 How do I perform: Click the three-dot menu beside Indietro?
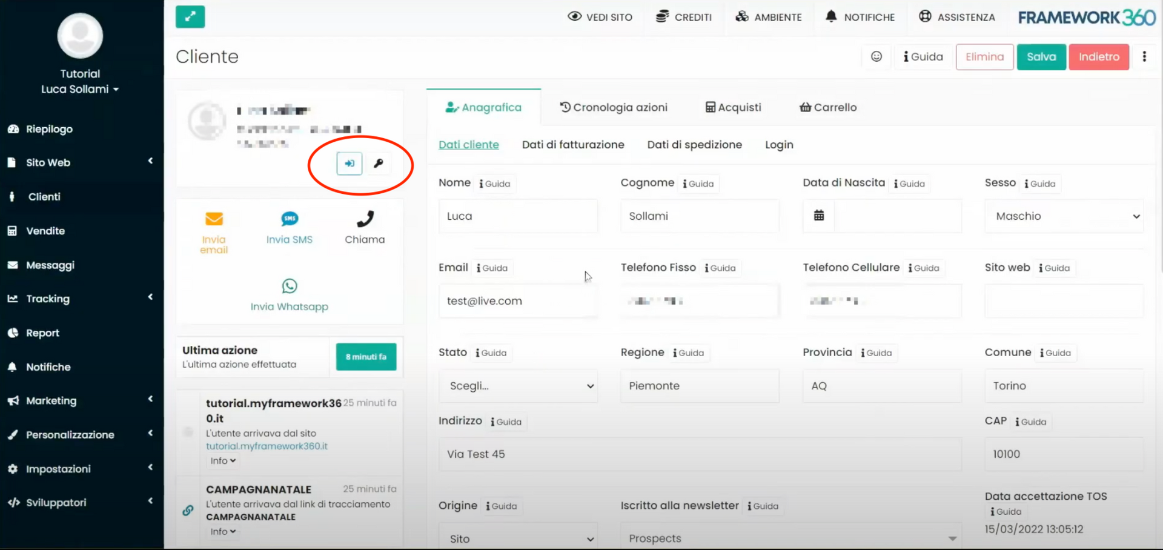(1145, 56)
